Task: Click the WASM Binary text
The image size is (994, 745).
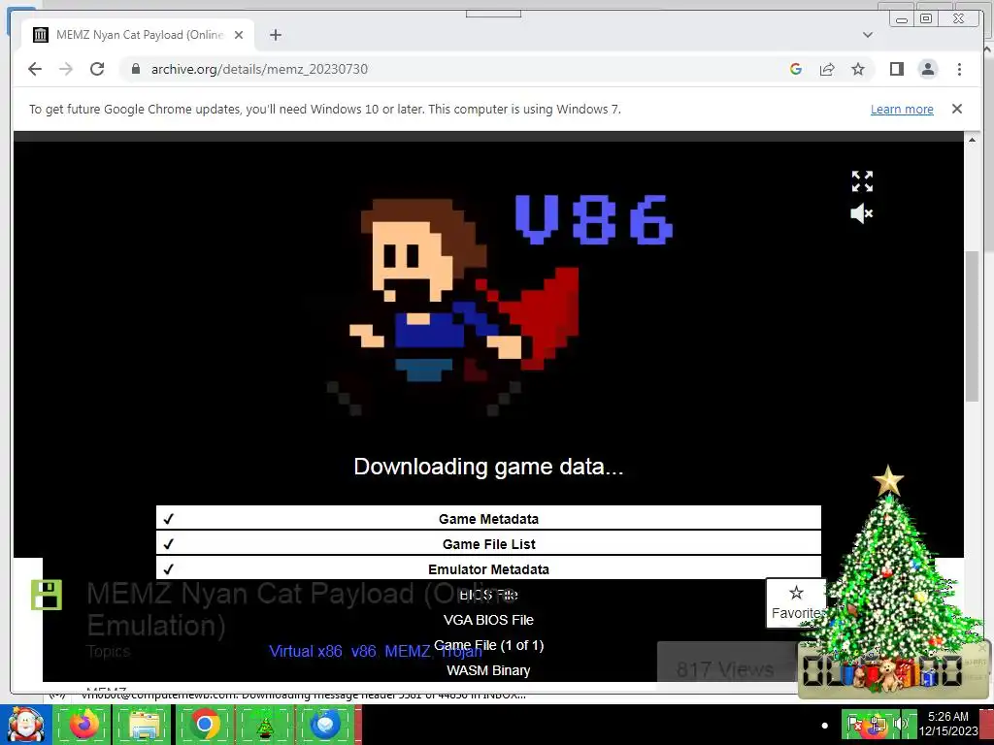Action: (488, 670)
